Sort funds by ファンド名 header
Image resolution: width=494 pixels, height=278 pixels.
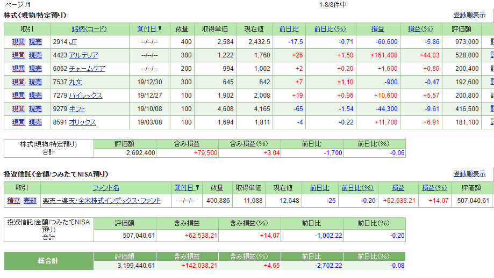click(x=106, y=188)
